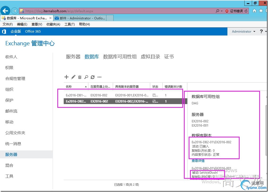Screen dimensions: 268x192
Task: Go to 邮件流 in left navigation
Action: point(11,111)
